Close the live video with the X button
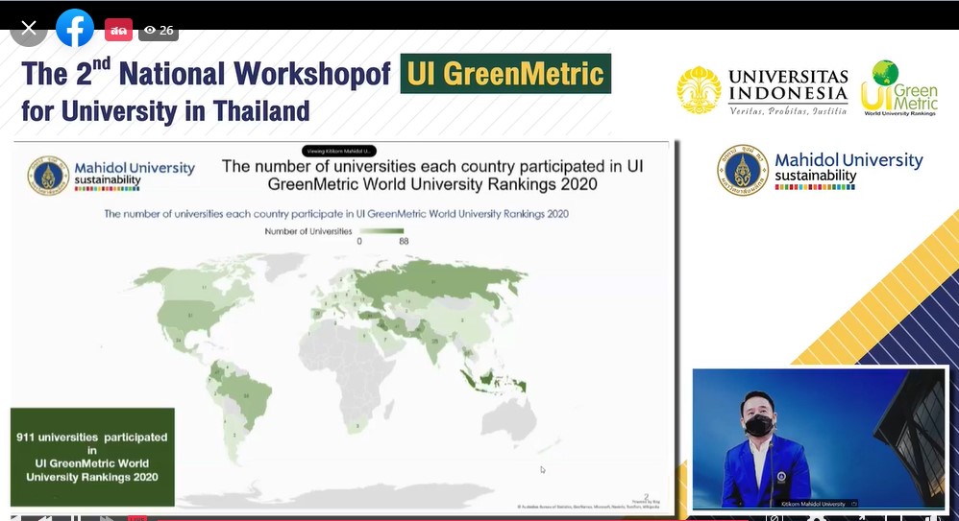The height and width of the screenshot is (521, 959). (x=28, y=28)
